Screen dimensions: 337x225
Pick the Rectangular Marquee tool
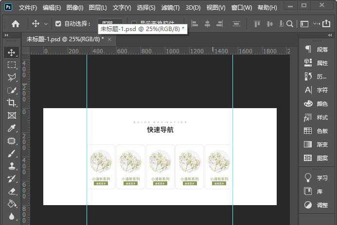pyautogui.click(x=12, y=64)
